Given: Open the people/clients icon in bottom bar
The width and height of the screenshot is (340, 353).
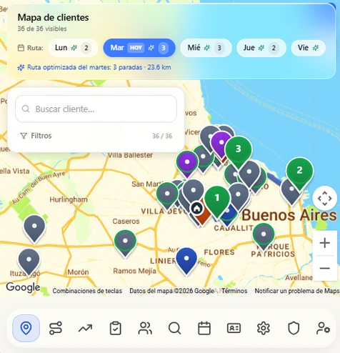Looking at the screenshot, I should [145, 328].
